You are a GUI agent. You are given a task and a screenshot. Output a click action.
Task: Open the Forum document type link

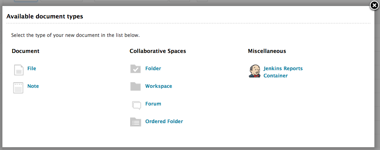pos(153,104)
